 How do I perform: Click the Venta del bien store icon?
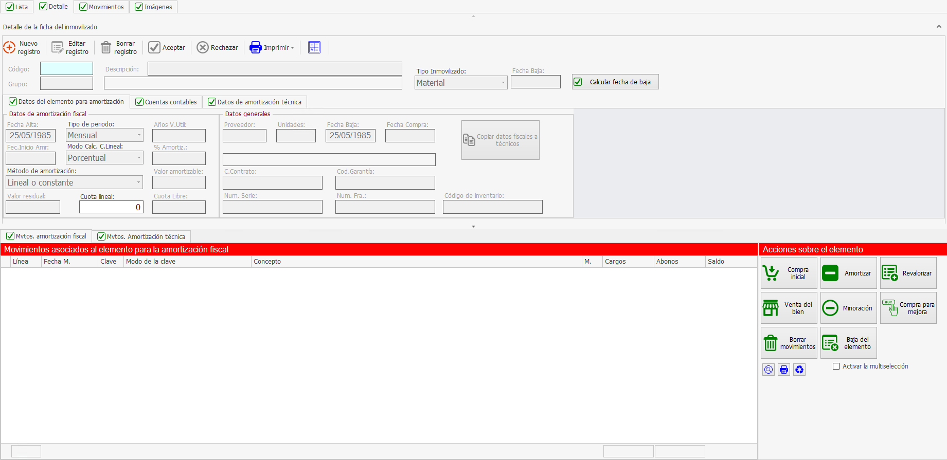tap(771, 308)
